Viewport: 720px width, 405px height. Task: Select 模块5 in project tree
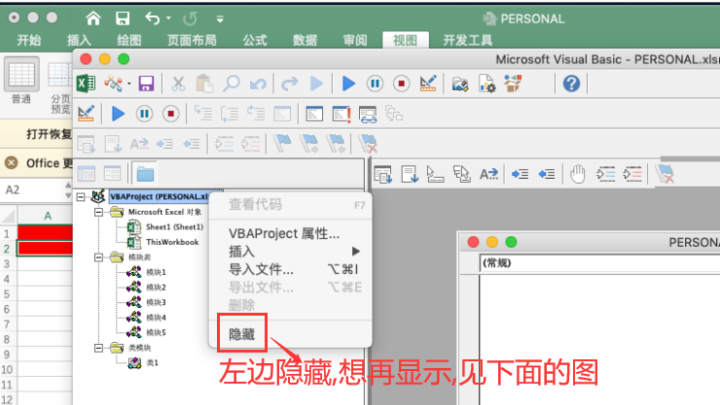tap(156, 332)
